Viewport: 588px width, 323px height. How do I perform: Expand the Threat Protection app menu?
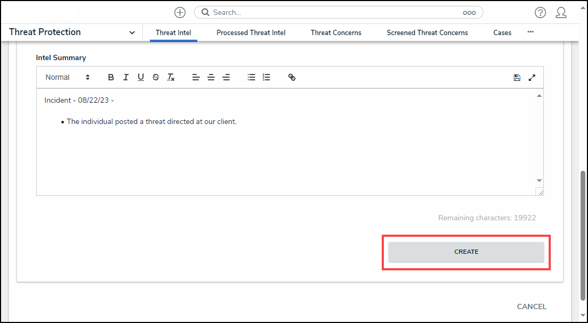coord(132,32)
